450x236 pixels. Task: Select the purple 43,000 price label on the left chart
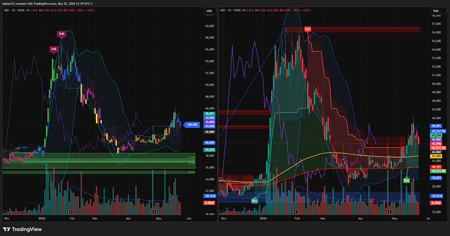tap(209, 122)
